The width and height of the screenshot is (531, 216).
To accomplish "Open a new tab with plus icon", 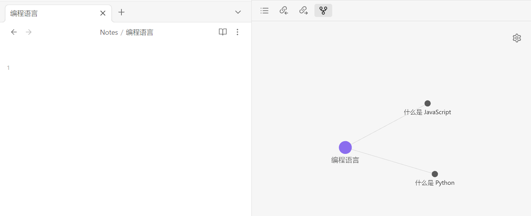I will pos(121,12).
